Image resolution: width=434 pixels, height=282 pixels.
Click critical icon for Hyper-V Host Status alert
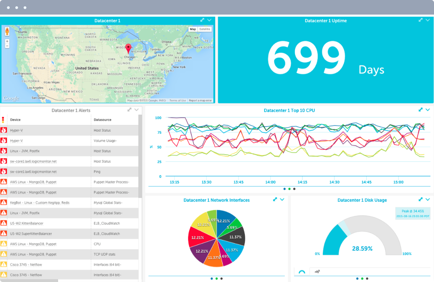tap(3, 130)
